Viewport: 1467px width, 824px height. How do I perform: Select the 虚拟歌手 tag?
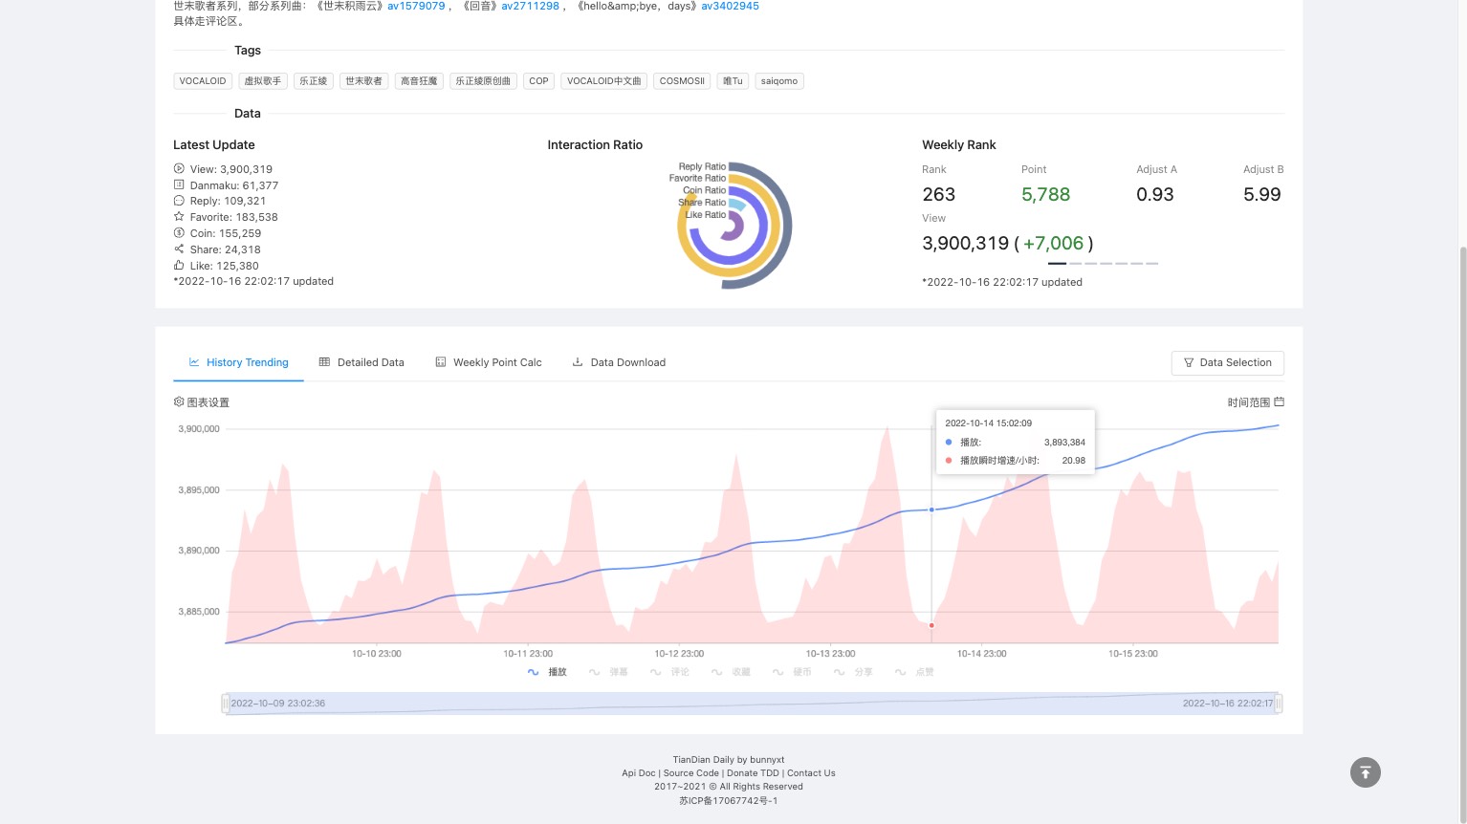(263, 81)
